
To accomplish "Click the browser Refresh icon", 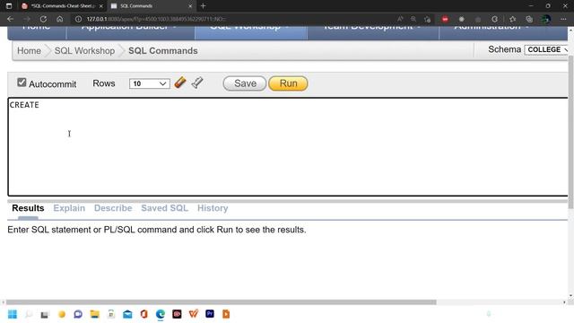I will point(43,19).
